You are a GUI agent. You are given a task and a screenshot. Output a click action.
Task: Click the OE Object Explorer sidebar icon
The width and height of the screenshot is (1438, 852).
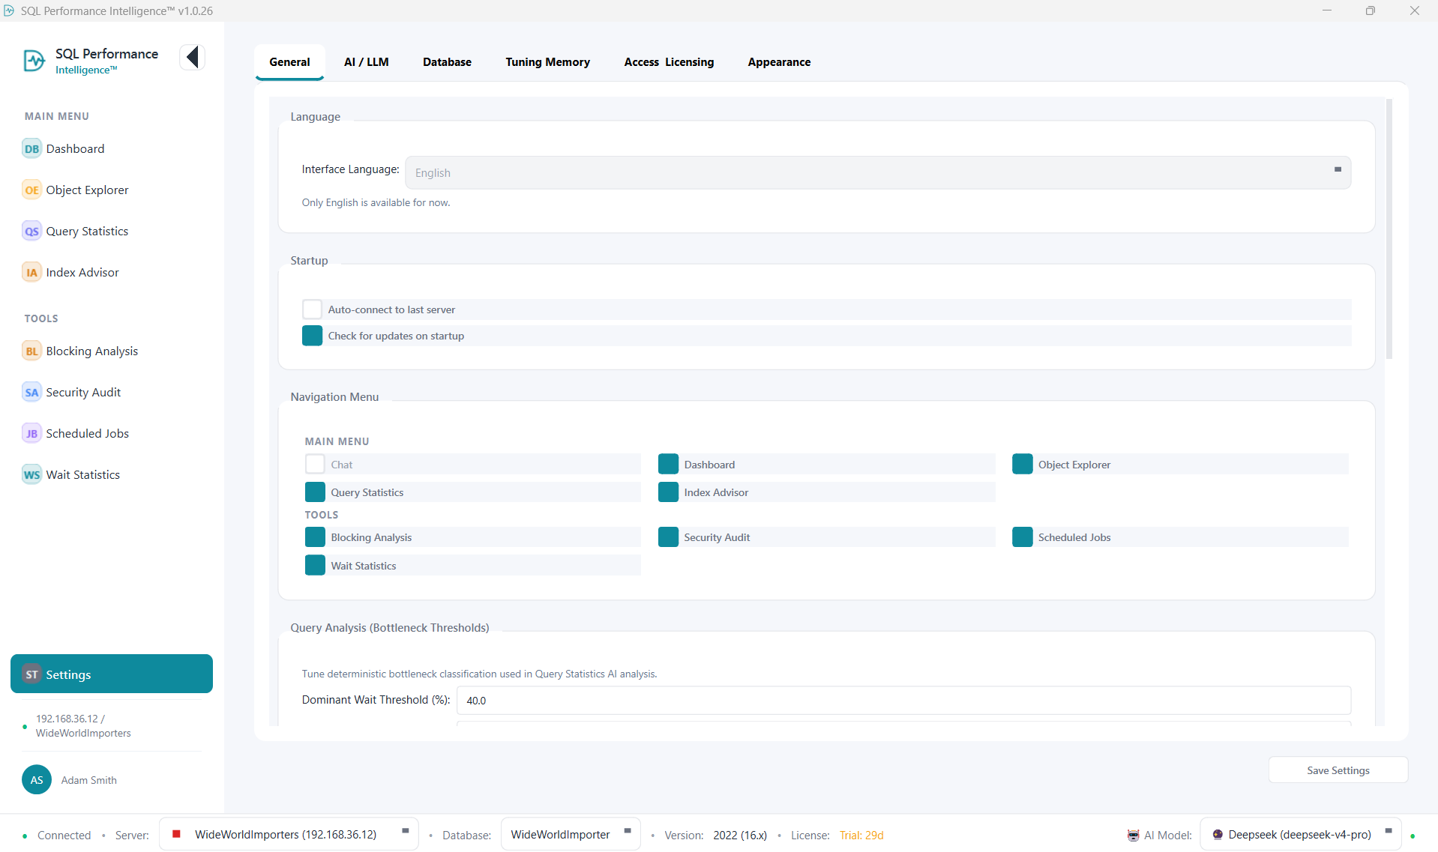click(31, 190)
